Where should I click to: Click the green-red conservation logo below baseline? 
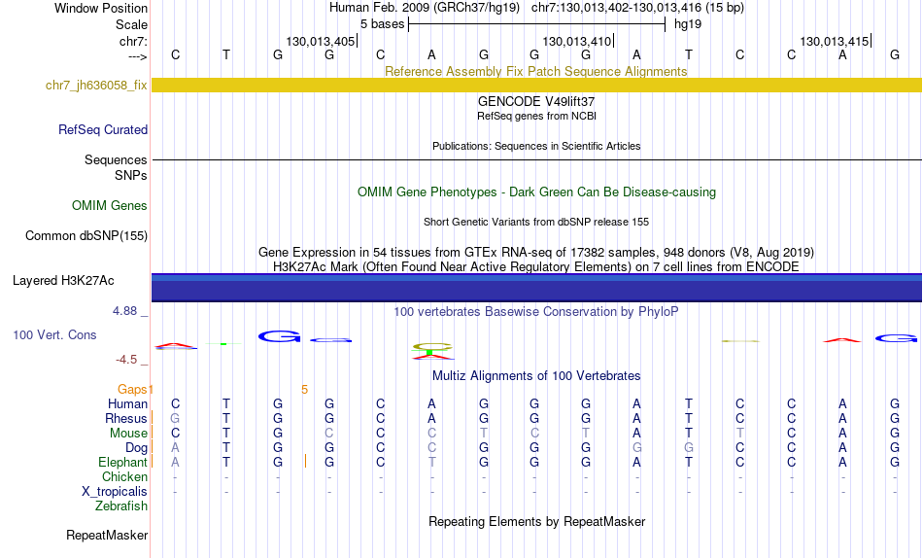[432, 351]
